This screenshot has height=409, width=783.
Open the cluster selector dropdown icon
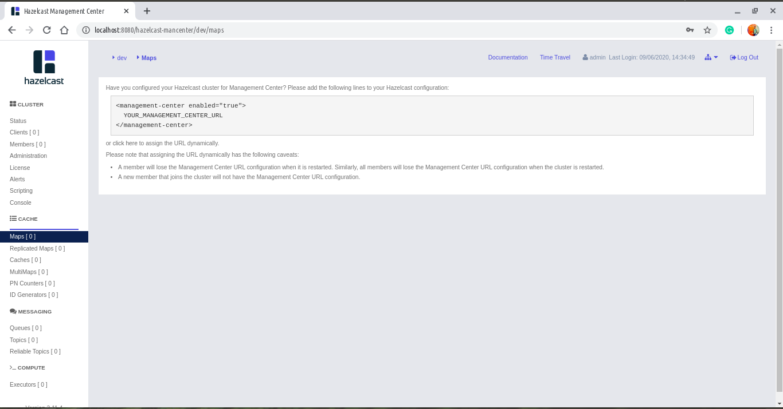pyautogui.click(x=711, y=57)
